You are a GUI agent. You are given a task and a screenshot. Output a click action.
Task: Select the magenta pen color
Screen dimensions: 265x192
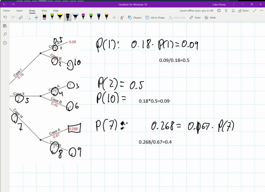coord(83,17)
